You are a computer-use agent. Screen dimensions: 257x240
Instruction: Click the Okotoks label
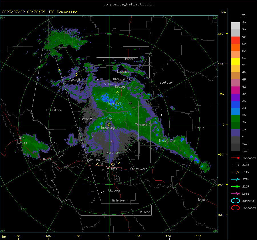(x=114, y=190)
